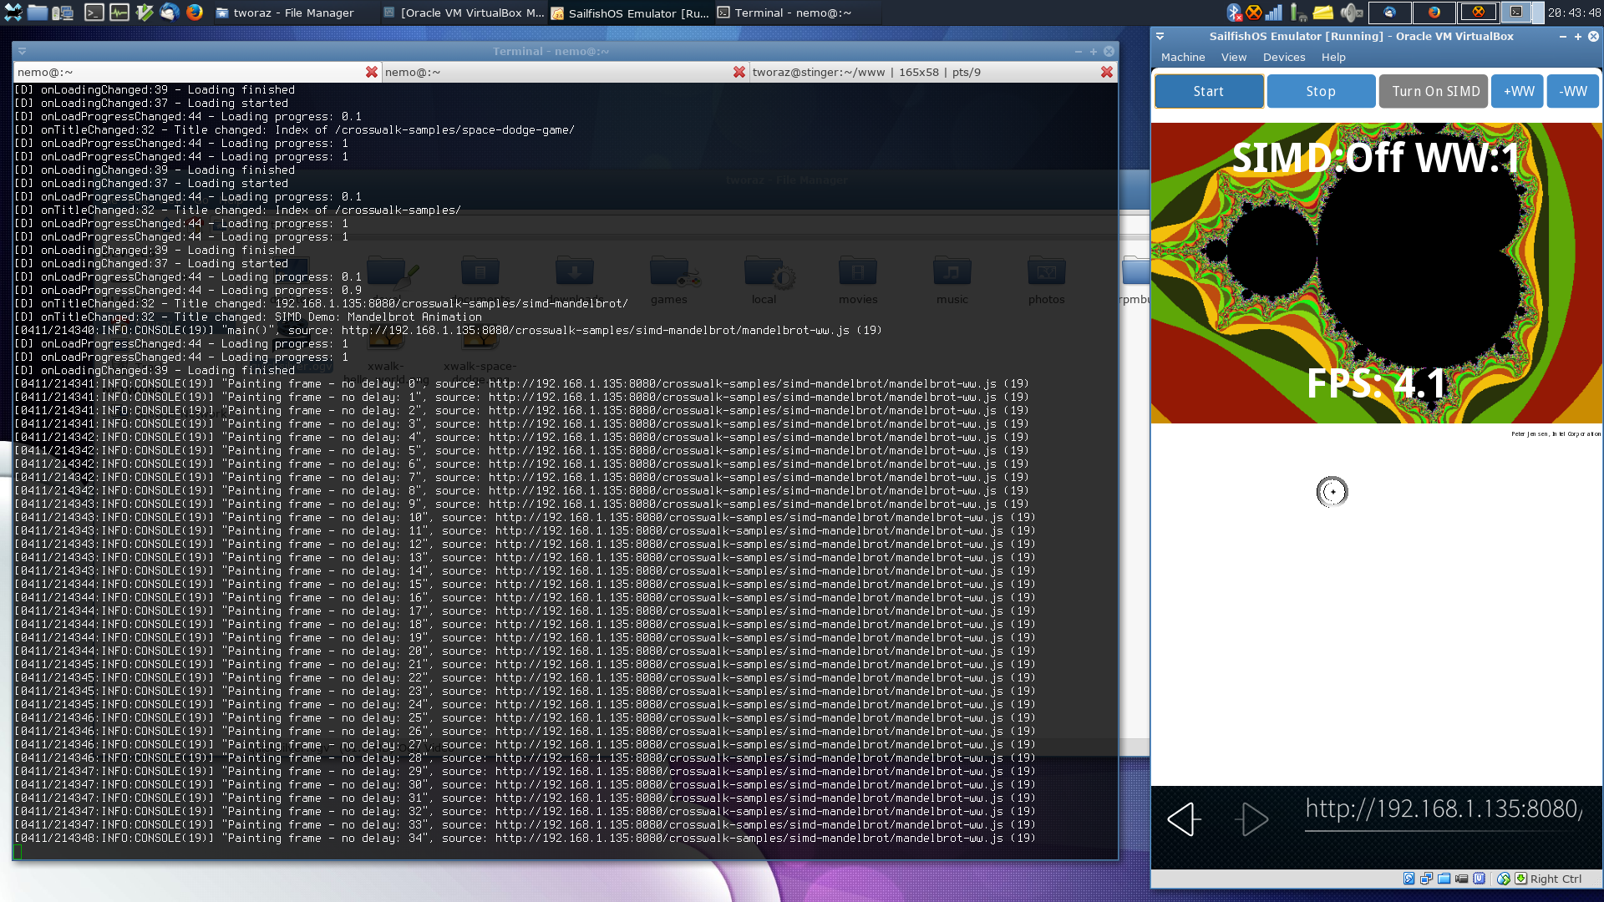The height and width of the screenshot is (902, 1604).
Task: Close the first nemo@:~ tab
Action: [372, 73]
